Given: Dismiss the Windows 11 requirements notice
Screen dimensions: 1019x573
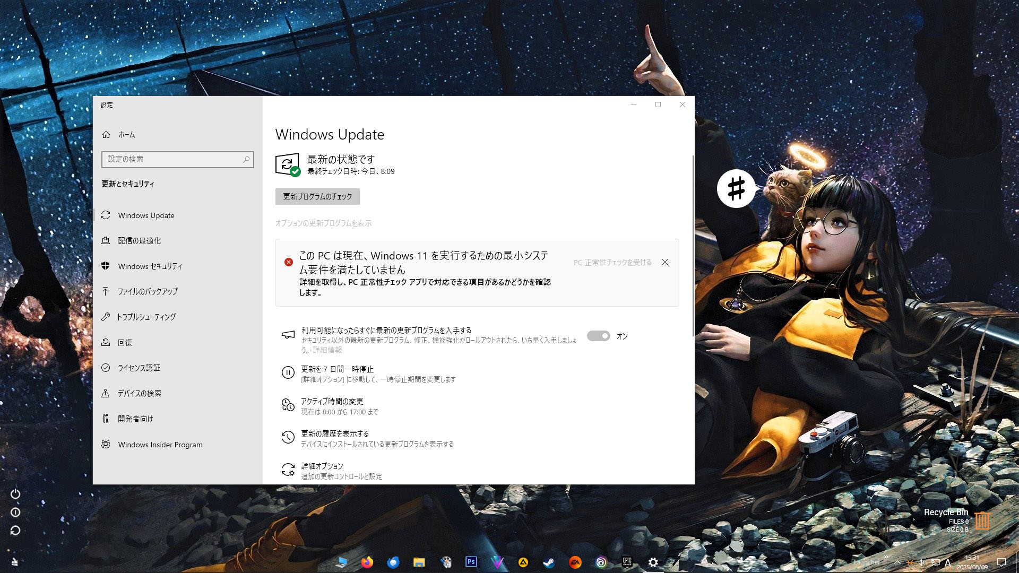Looking at the screenshot, I should pos(665,262).
